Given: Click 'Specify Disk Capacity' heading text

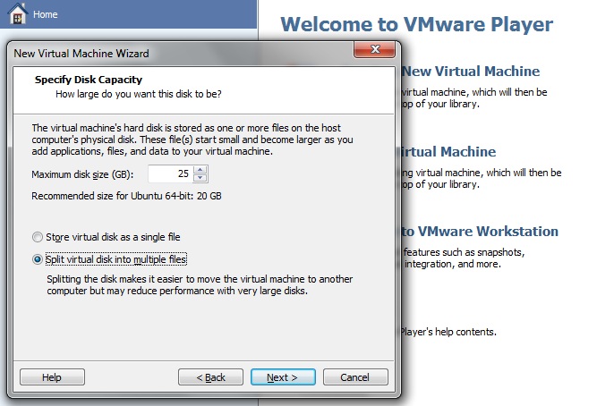Looking at the screenshot, I should point(89,80).
